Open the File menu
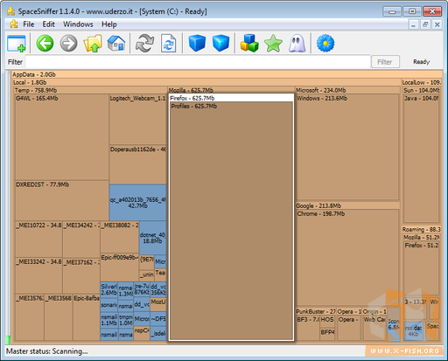This screenshot has width=448, height=361. (29, 24)
